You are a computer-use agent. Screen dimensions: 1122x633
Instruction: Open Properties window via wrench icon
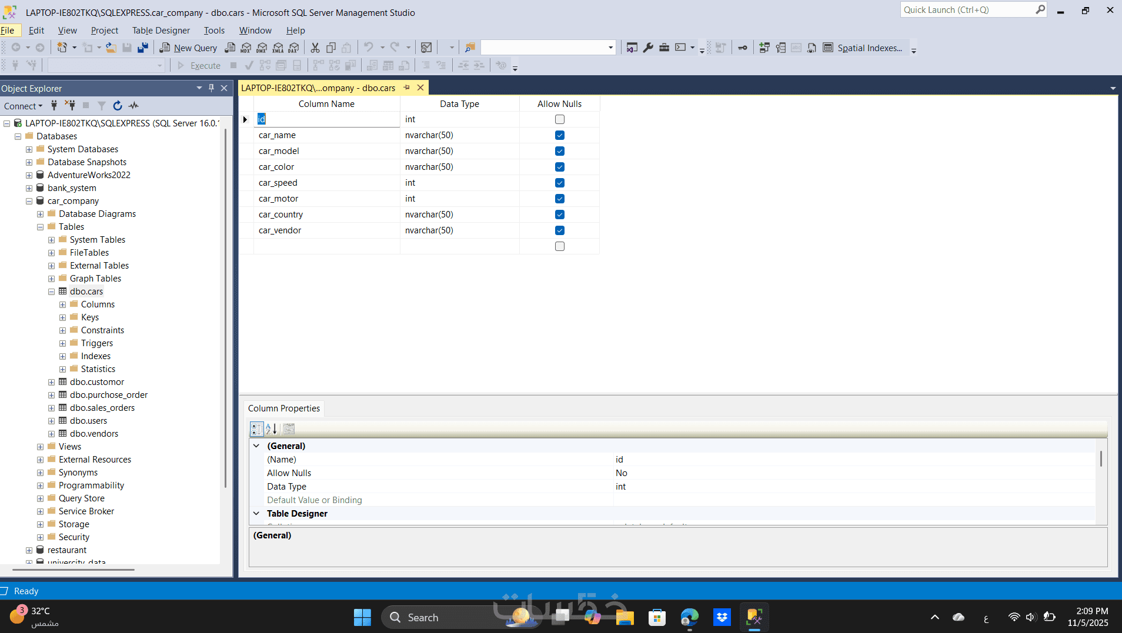click(x=648, y=48)
